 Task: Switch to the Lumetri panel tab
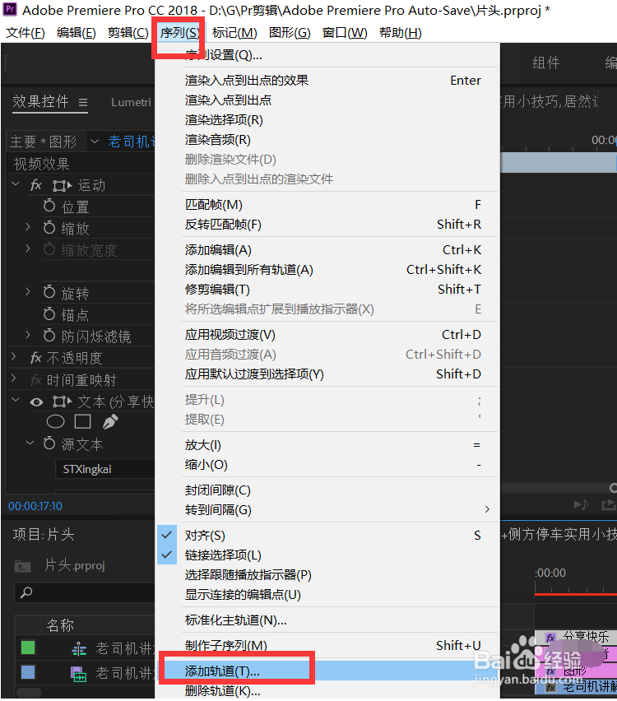pos(131,102)
